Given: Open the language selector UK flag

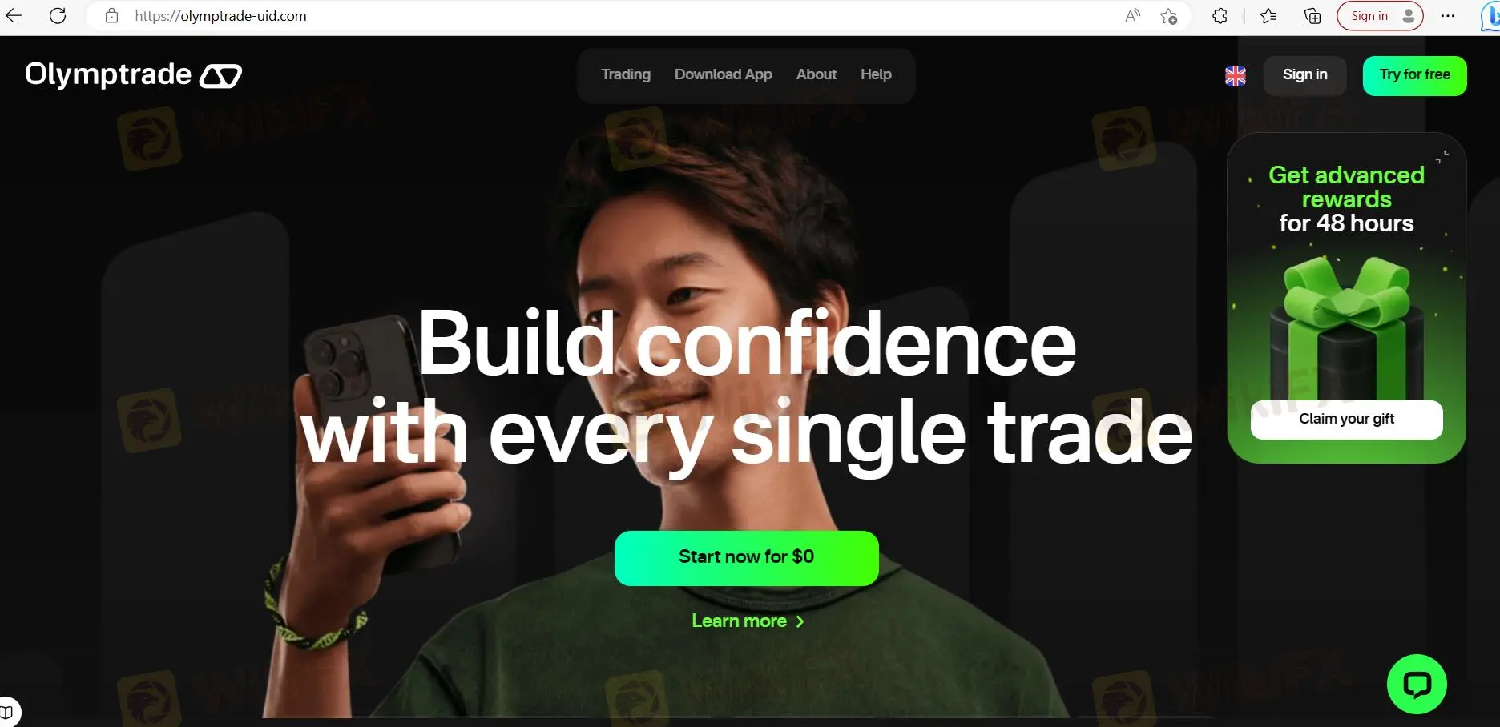Looking at the screenshot, I should (1236, 76).
